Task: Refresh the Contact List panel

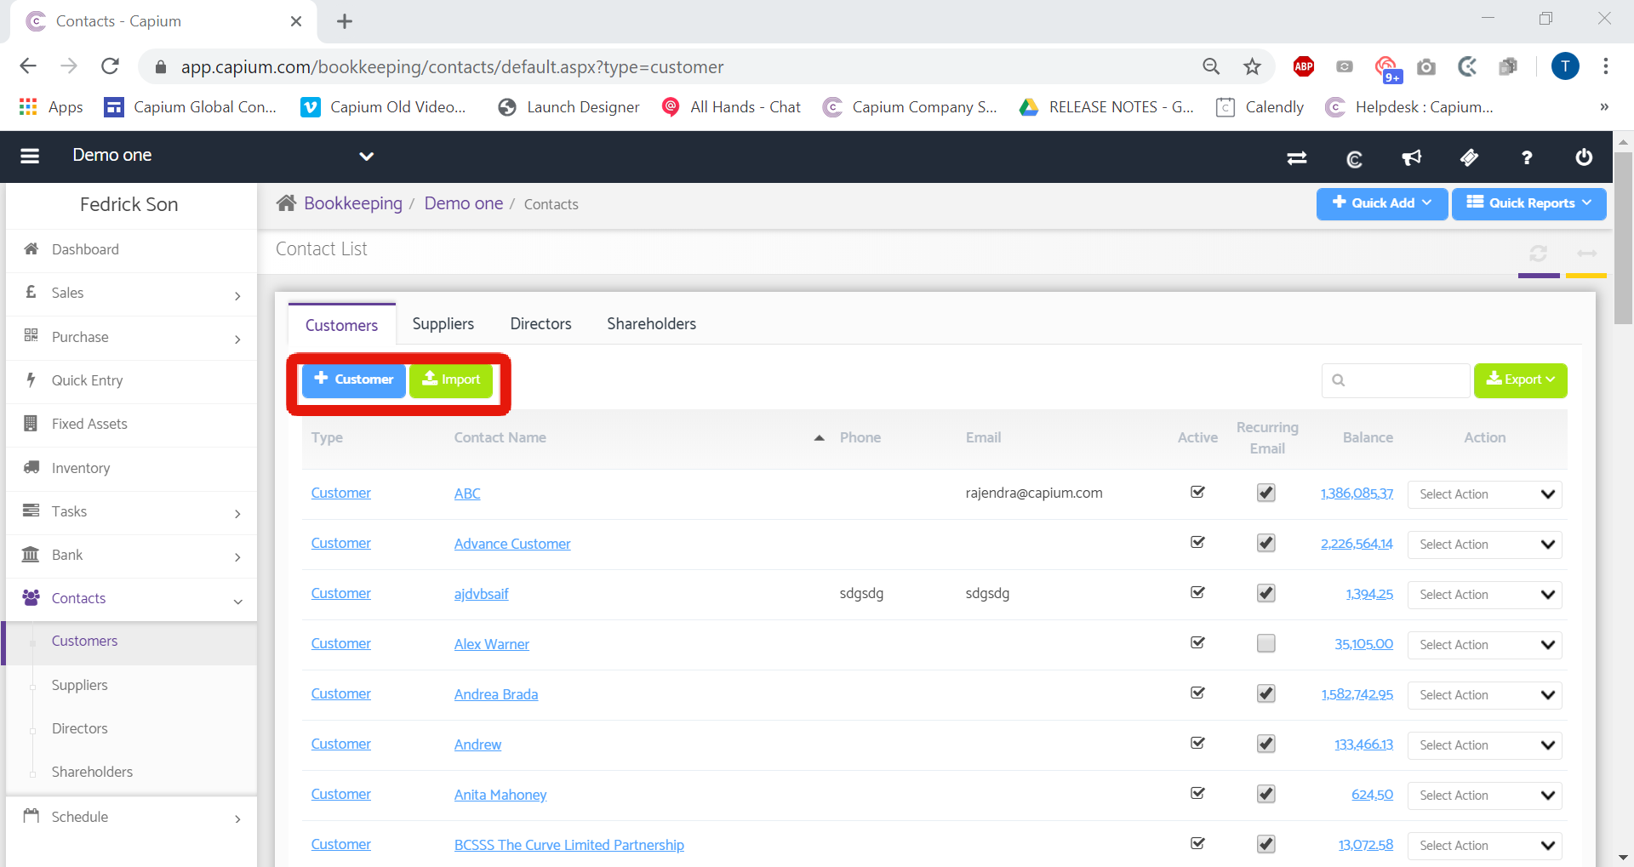Action: [1538, 254]
